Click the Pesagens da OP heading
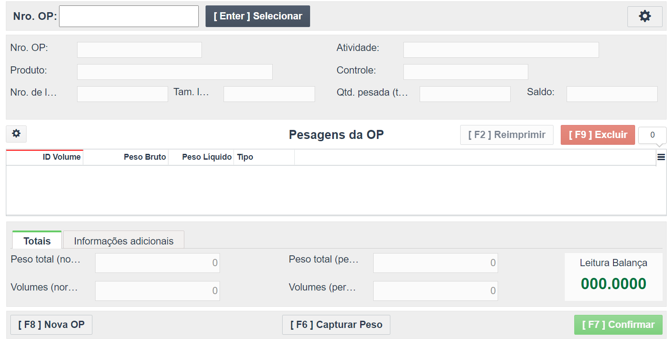 (x=336, y=134)
